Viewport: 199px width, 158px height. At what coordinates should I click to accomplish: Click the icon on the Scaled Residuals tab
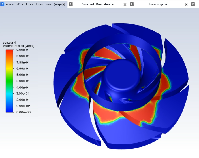pos(71,4)
